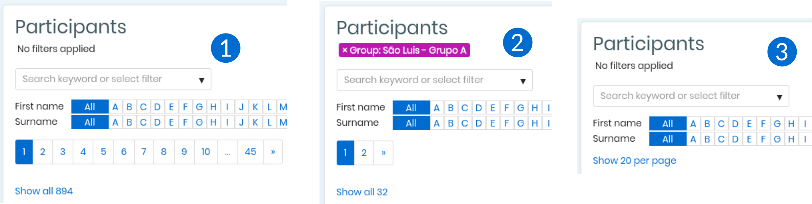The height and width of the screenshot is (204, 812).
Task: Select Surname All in panel 2
Action: click(x=411, y=123)
